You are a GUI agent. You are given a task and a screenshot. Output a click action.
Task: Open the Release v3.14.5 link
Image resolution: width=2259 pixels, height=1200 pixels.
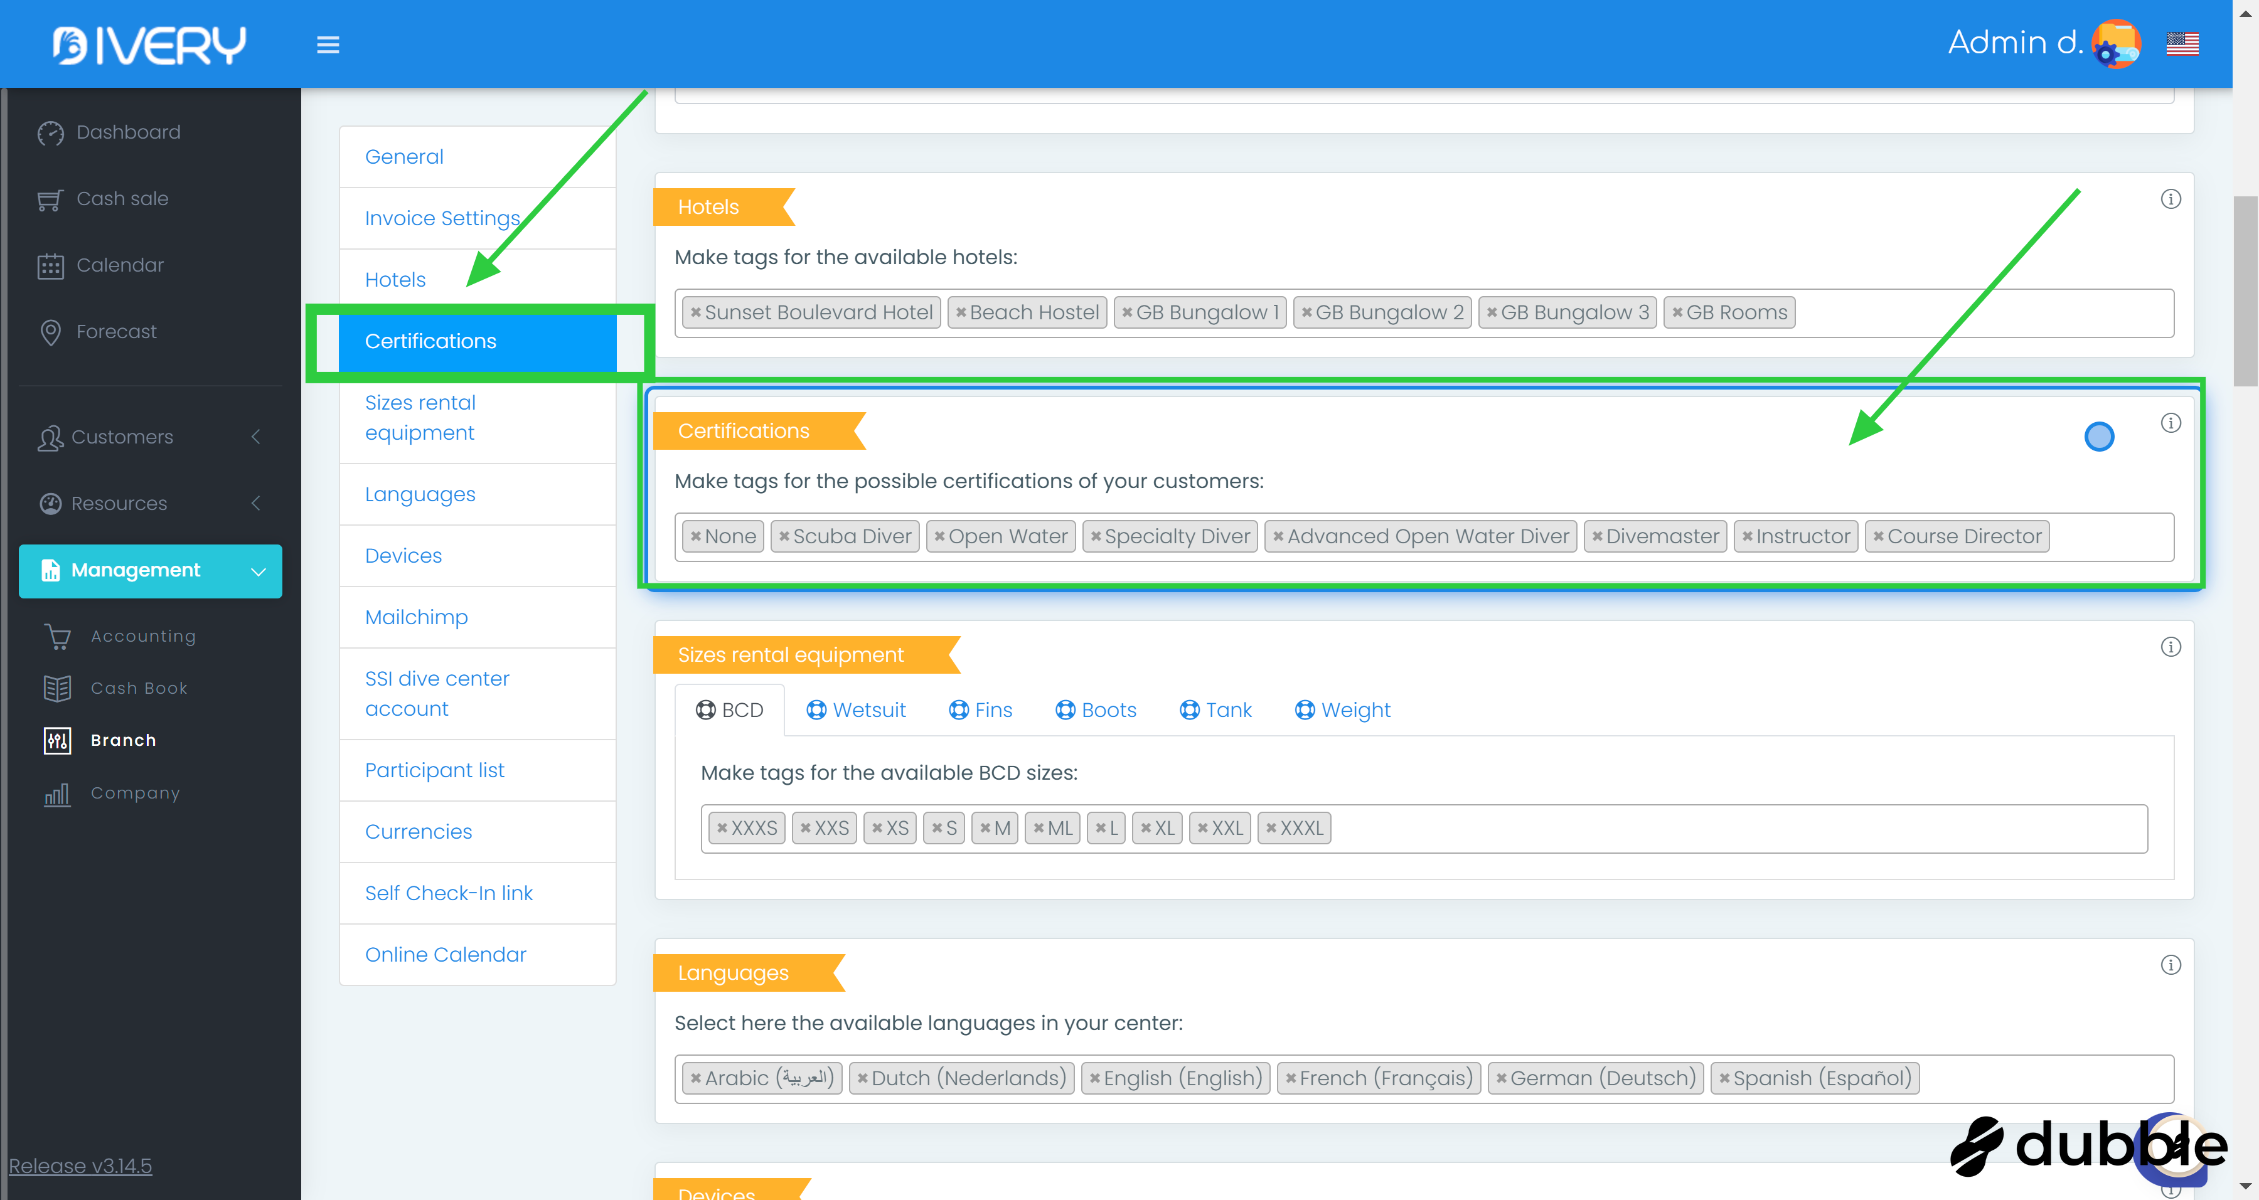pyautogui.click(x=80, y=1166)
